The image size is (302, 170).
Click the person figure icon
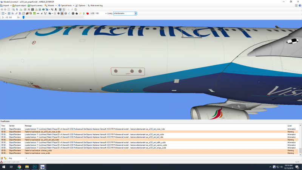tap(55, 9)
